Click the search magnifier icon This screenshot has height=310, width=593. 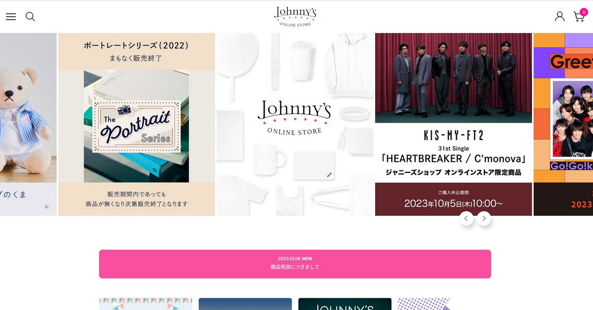pos(30,17)
